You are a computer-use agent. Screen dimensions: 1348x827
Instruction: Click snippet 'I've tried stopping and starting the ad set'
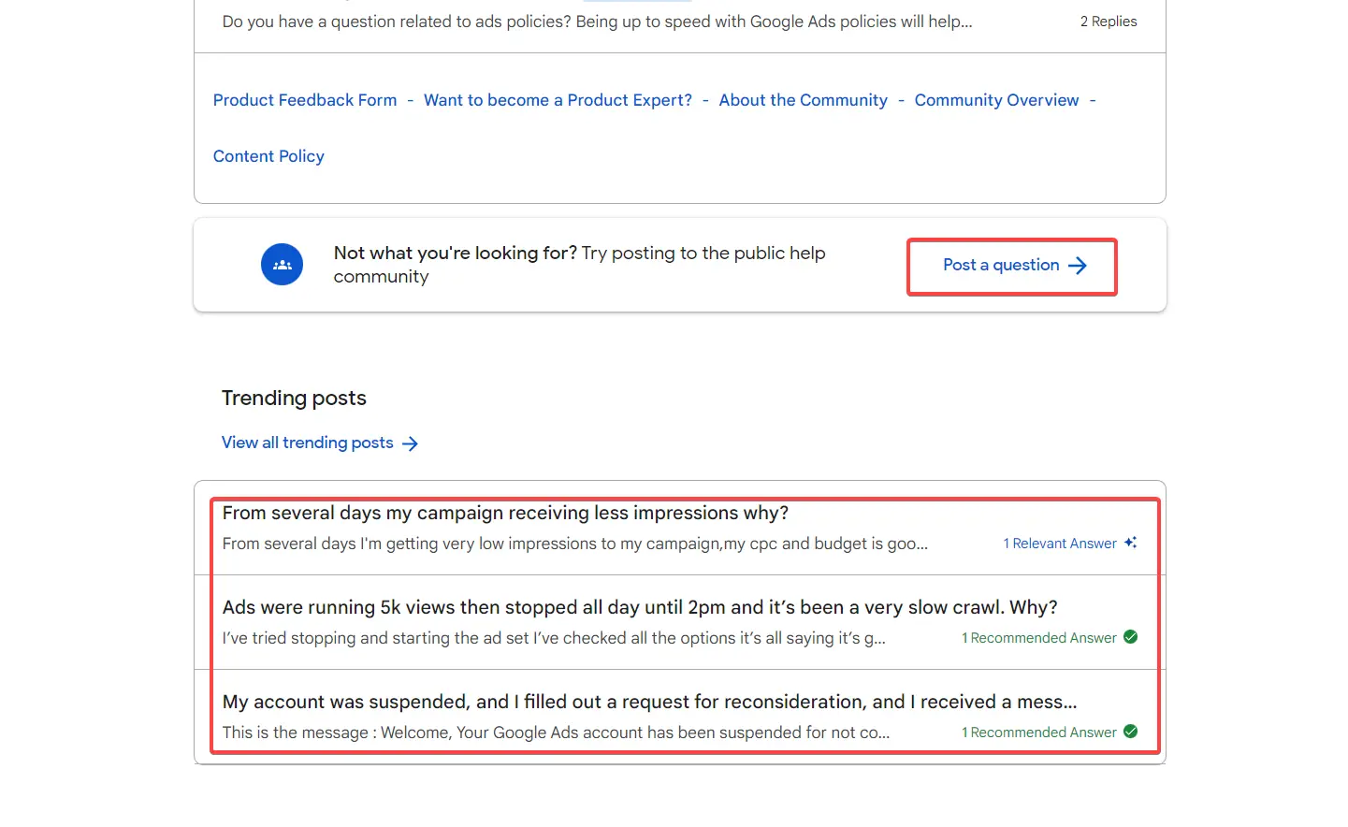point(554,638)
